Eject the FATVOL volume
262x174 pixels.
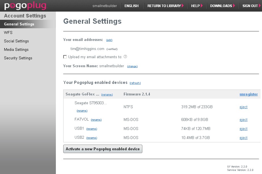(244, 119)
